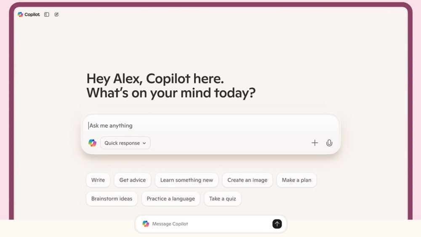This screenshot has width=421, height=237.
Task: Select Brainstorm ideas suggestion
Action: (112, 199)
